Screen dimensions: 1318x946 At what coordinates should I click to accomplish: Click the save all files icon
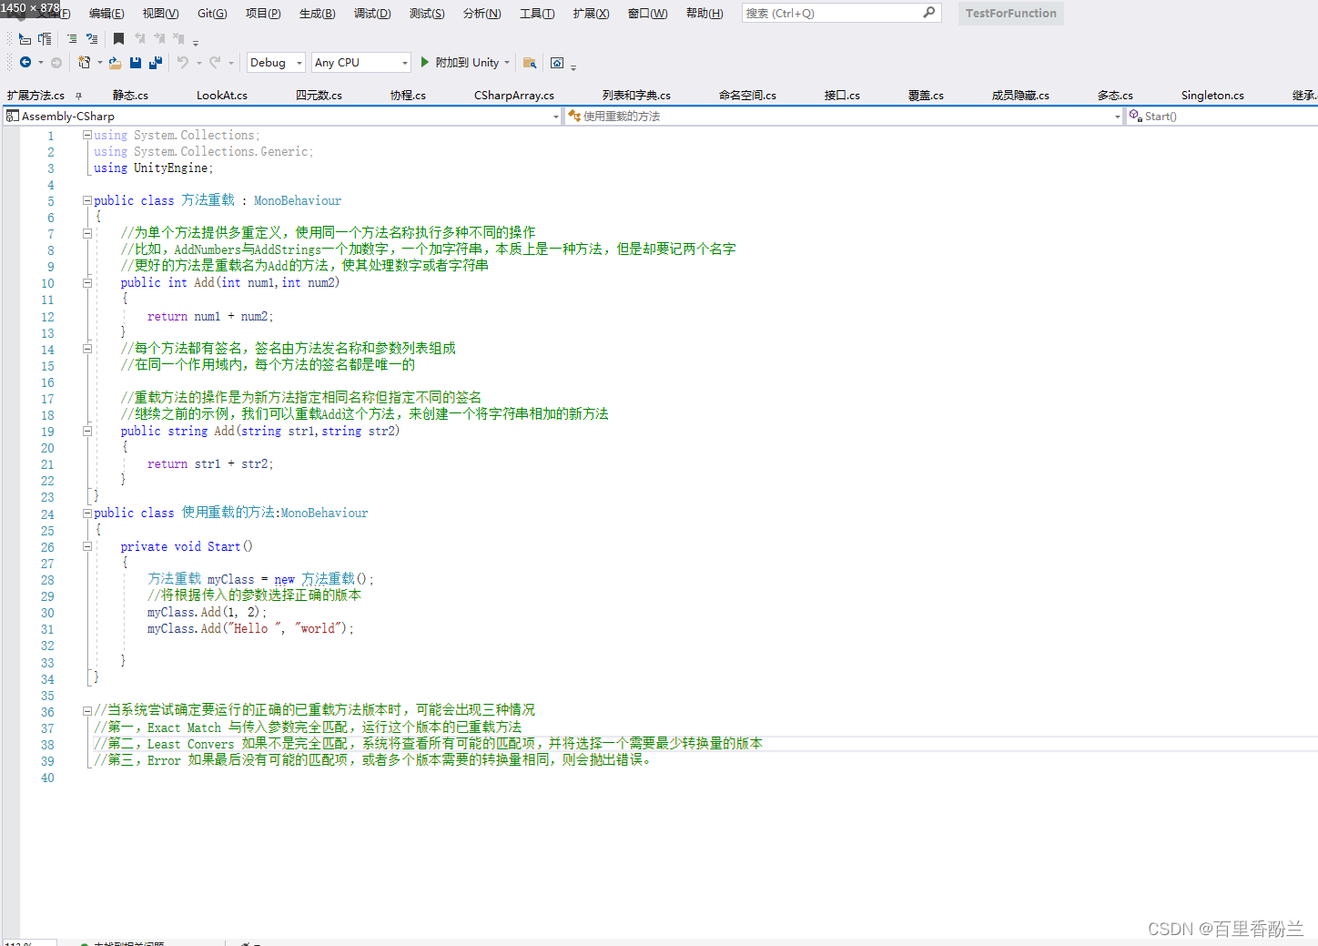(x=156, y=62)
